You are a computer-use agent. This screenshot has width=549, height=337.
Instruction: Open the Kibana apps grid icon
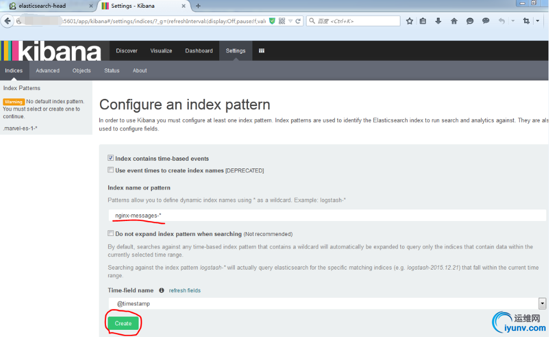tap(262, 51)
